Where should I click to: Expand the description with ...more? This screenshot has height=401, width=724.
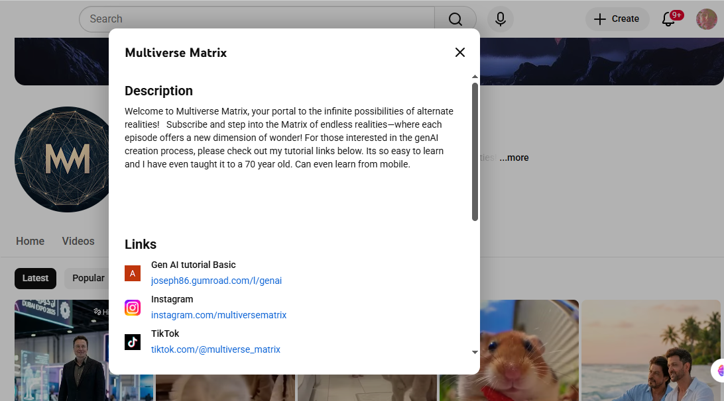tap(514, 157)
